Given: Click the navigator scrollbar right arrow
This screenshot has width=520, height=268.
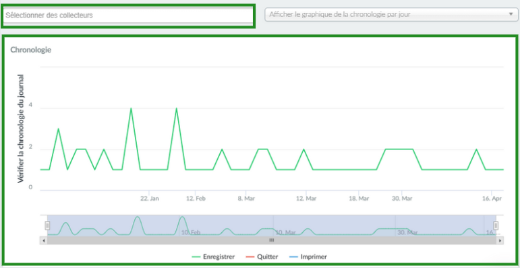Looking at the screenshot, I should pyautogui.click(x=500, y=240).
